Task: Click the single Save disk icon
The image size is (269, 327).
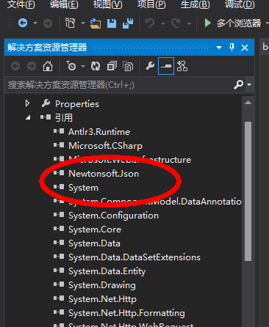Action: click(x=112, y=23)
